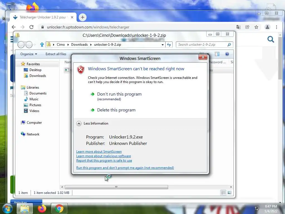Select Libraries in the navigation pane
This screenshot has height=214, width=285.
(33, 87)
